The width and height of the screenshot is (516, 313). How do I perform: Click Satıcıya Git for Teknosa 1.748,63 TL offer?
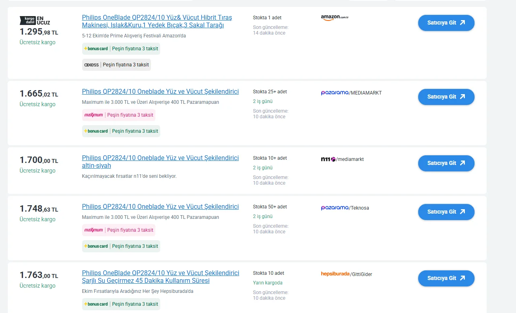446,212
